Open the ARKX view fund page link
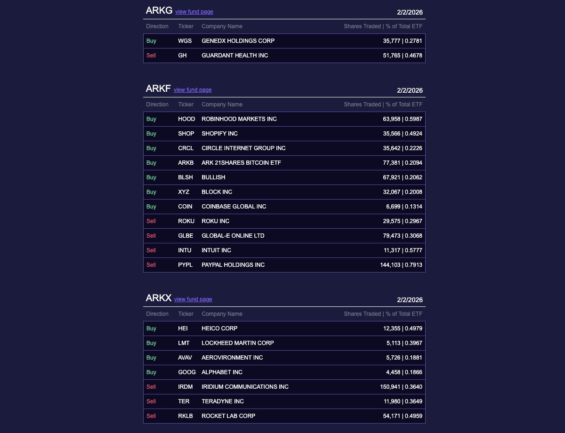The height and width of the screenshot is (433, 565). [193, 299]
